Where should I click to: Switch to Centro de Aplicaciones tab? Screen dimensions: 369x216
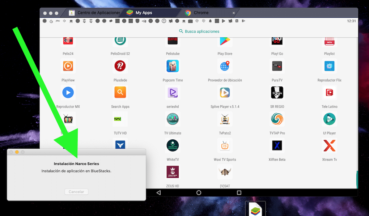pos(95,13)
